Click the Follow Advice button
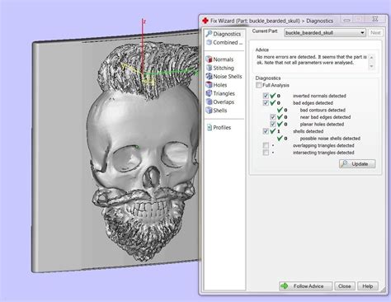The width and height of the screenshot is (391, 302). [x=305, y=286]
